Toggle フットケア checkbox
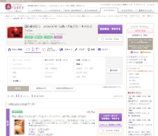 pos(43,64)
